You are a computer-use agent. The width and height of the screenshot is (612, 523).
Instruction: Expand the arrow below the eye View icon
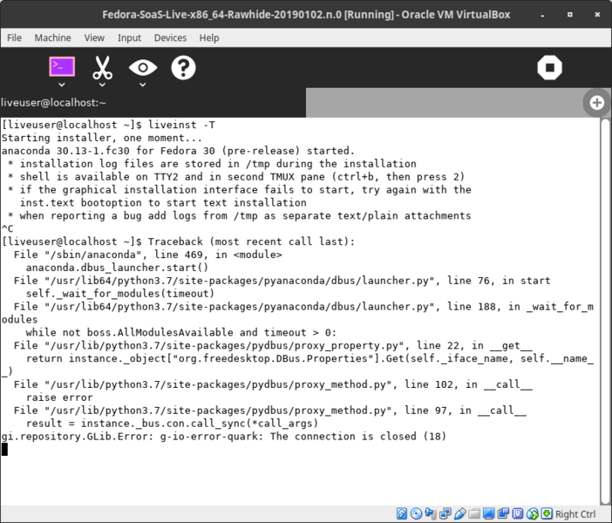[x=143, y=85]
